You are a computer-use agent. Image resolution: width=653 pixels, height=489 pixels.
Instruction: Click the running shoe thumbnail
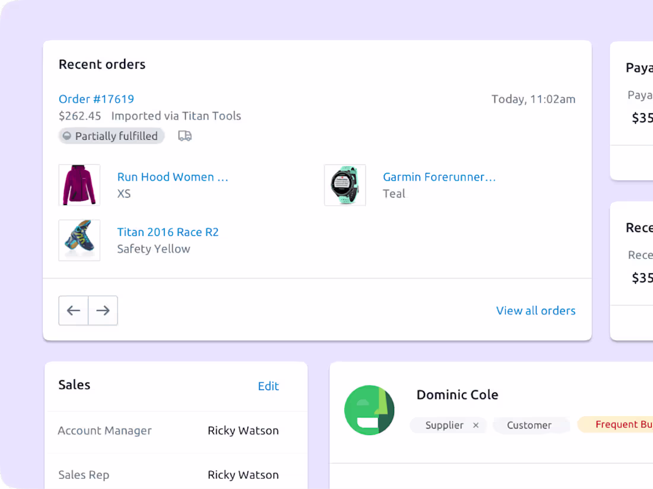(79, 240)
